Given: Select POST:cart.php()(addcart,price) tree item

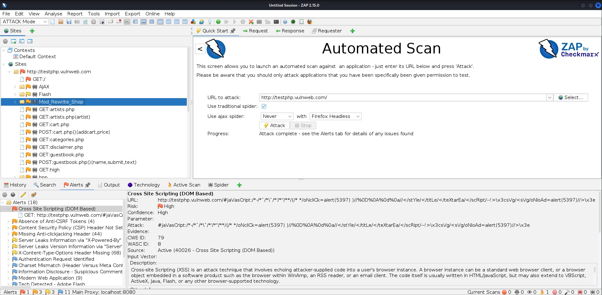Looking at the screenshot, I should tap(74, 132).
